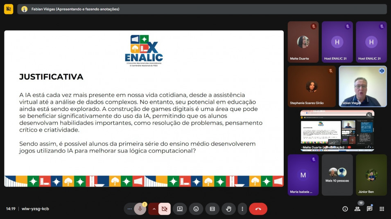Click the ENALIC logo on the slide
Viewport: 391px width, 219px height.
[144, 51]
